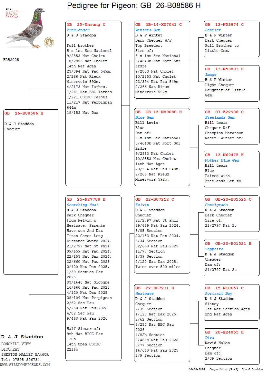Select the address line 'SHEPTON MALLET BA46QR'
The image size is (263, 378).
click(25, 354)
